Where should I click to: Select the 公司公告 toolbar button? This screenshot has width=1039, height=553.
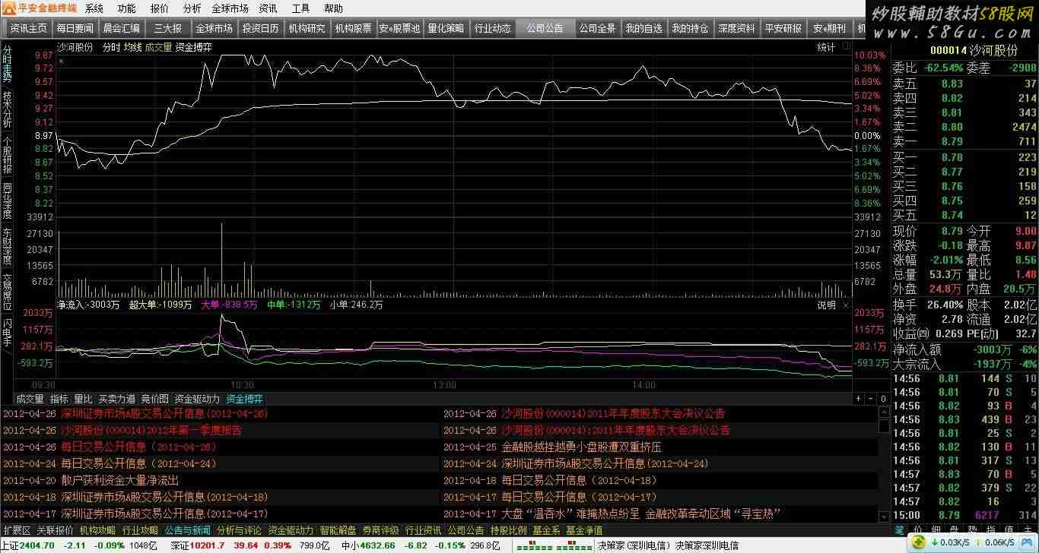(545, 28)
